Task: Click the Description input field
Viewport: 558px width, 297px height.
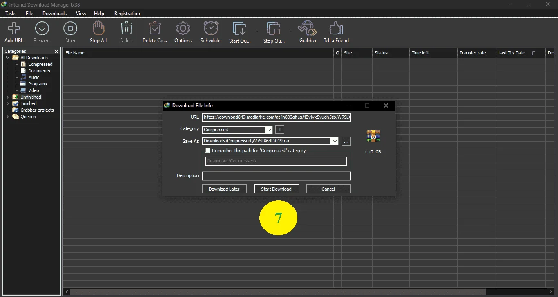Action: [x=277, y=176]
